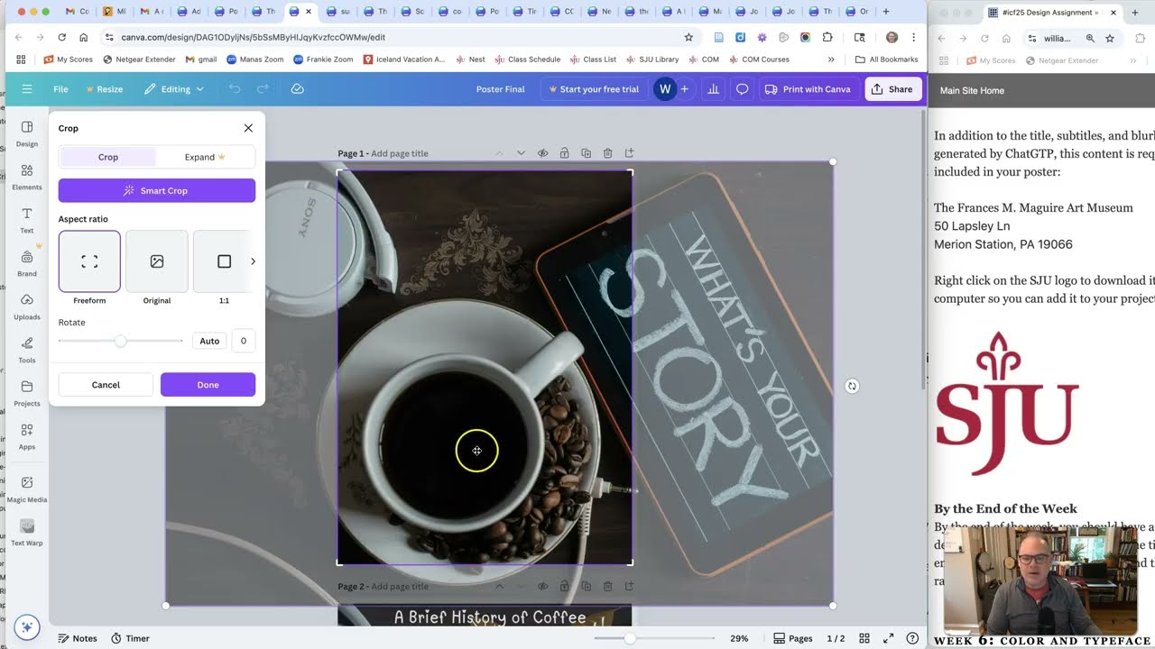Image resolution: width=1155 pixels, height=649 pixels.
Task: Expand hidden bookmarks chevron in Chrome
Action: 831,59
